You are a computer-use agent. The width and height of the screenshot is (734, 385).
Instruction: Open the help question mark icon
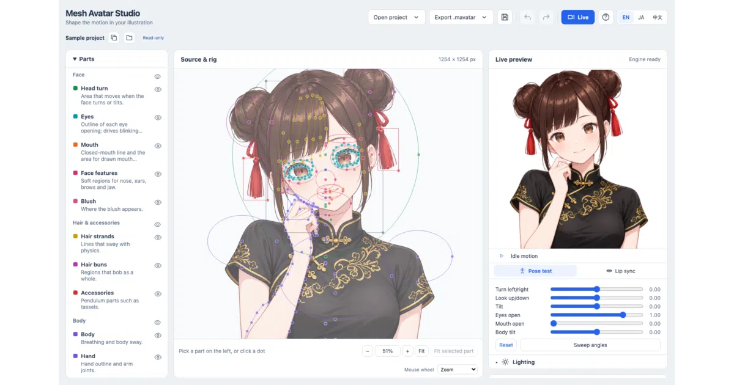click(x=606, y=17)
